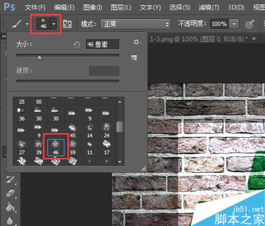Expand the tools panel double arrows
Screen dimensions: 265x226
(4, 36)
